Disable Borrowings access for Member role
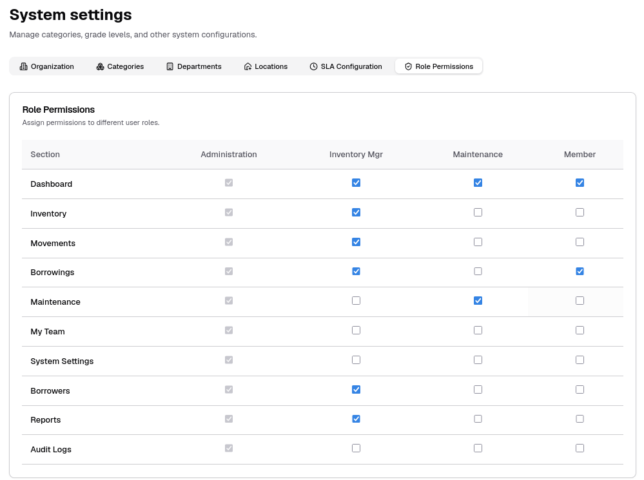The width and height of the screenshot is (644, 480). (x=580, y=271)
